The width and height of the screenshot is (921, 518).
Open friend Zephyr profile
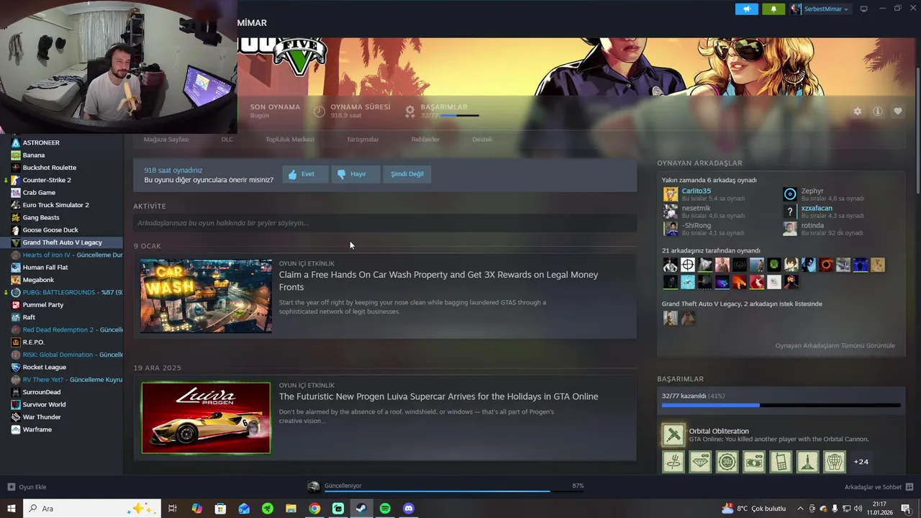[812, 191]
